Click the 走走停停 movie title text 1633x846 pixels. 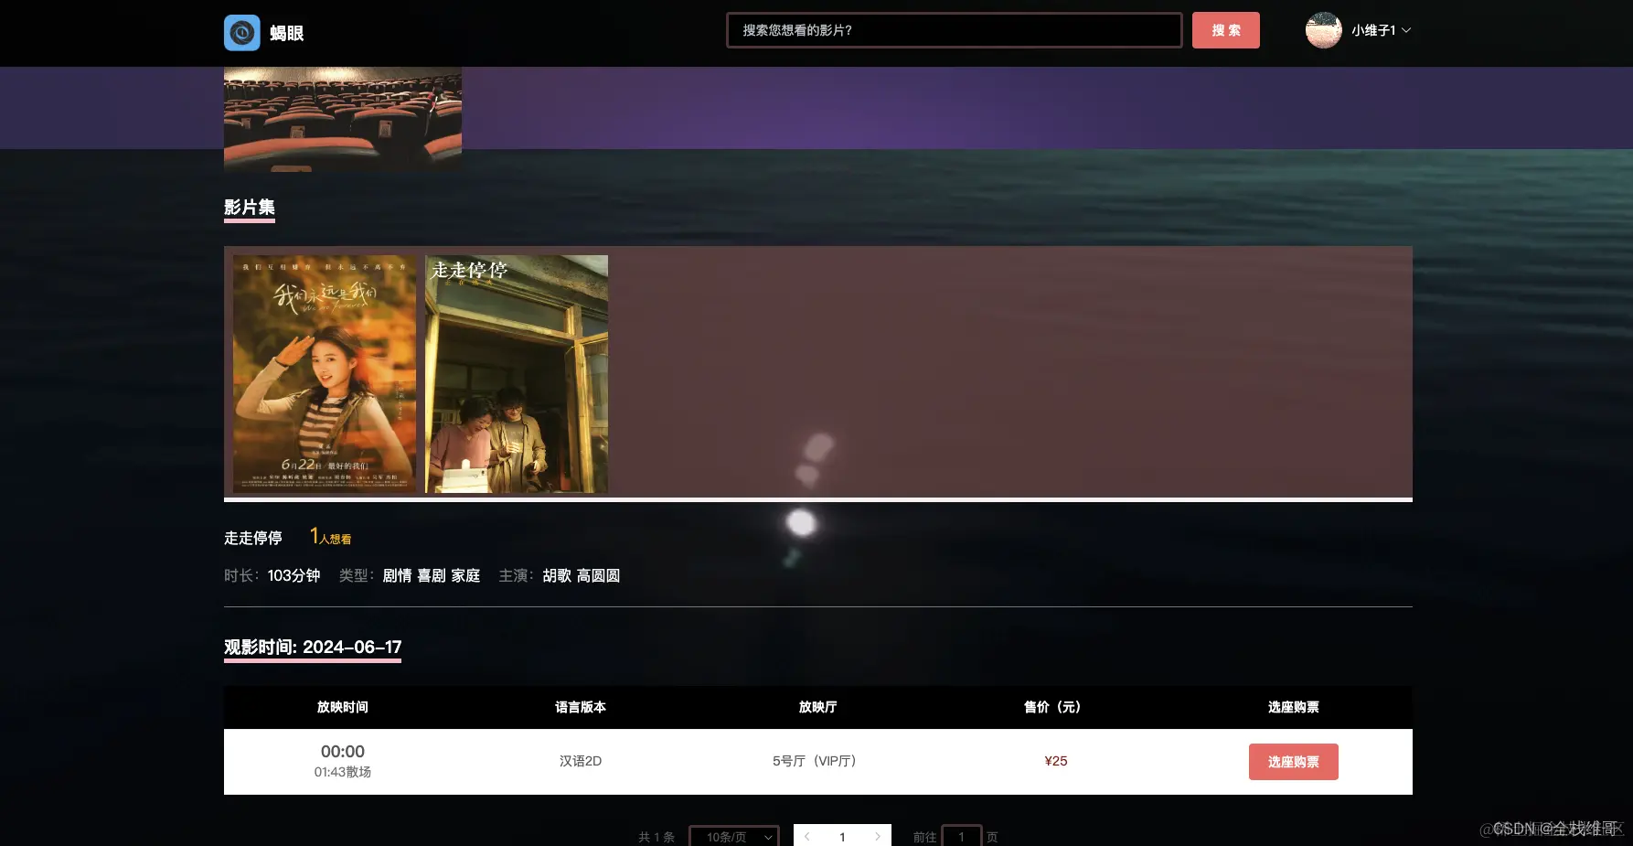[253, 538]
